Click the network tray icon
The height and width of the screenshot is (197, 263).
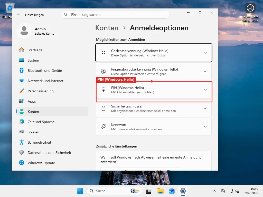point(231,191)
